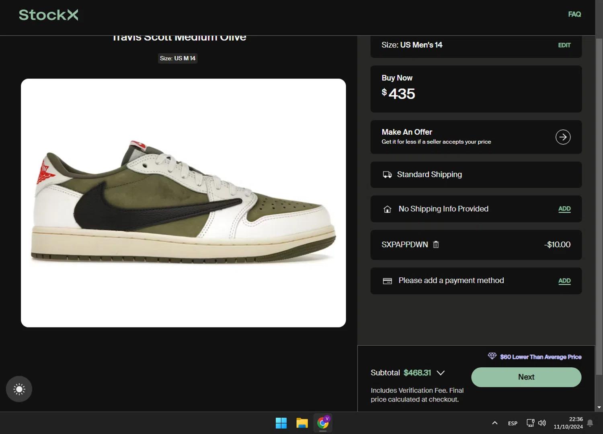Open Windows Start menu
This screenshot has height=434, width=603.
(281, 423)
